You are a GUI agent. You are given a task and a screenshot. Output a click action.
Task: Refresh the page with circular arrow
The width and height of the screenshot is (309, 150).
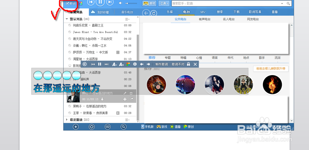tap(154, 13)
